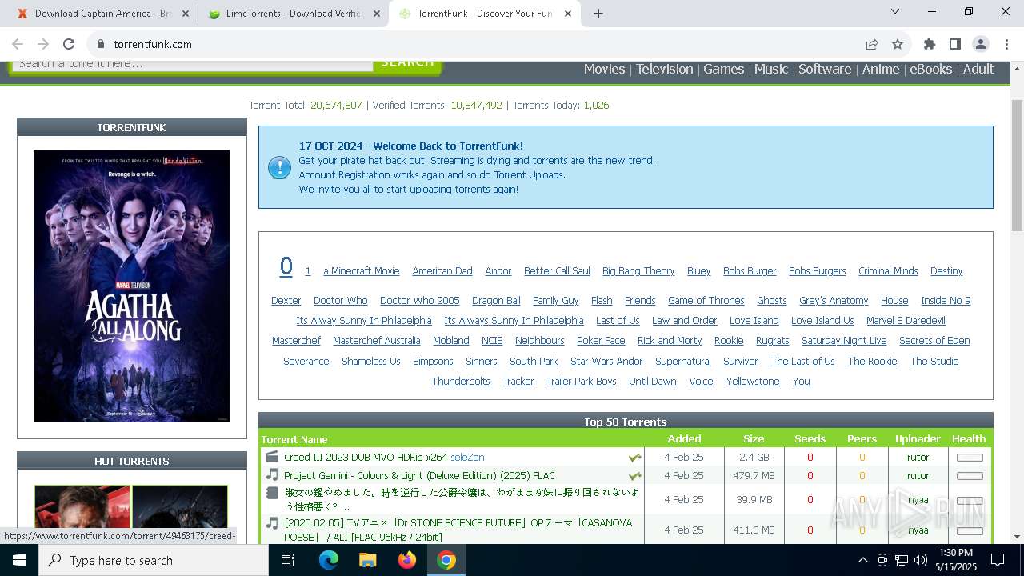Show hidden system tray icons chevron

coord(862,560)
